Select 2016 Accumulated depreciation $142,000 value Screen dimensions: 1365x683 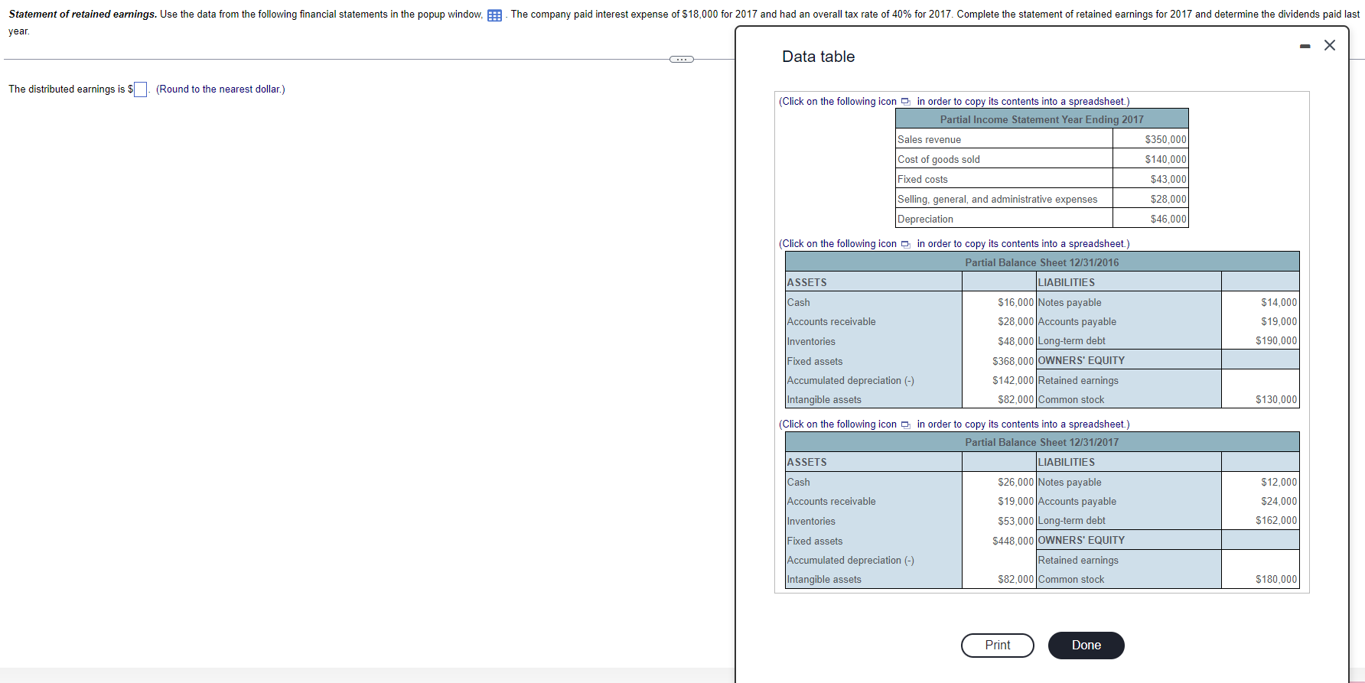point(1013,380)
